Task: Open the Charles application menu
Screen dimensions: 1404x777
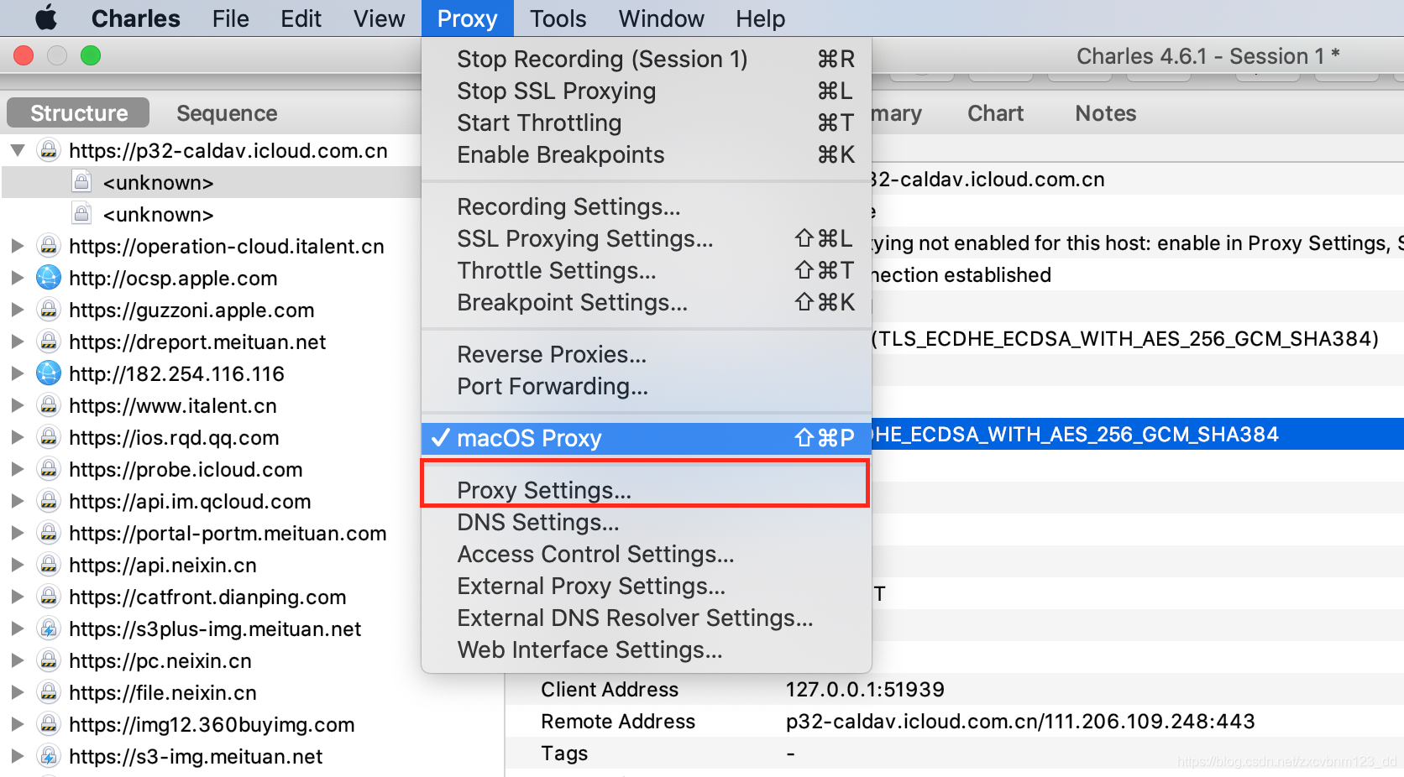Action: [135, 18]
